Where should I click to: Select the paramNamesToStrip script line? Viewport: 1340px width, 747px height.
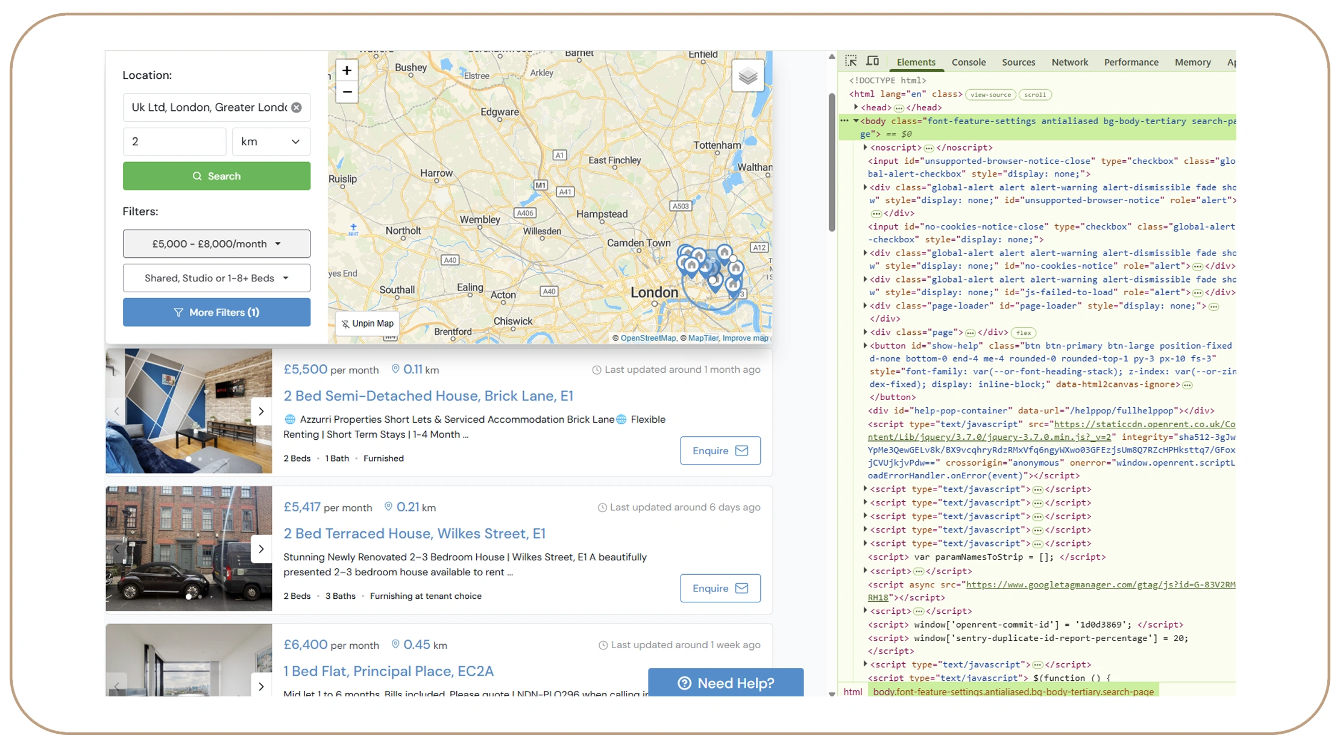987,557
